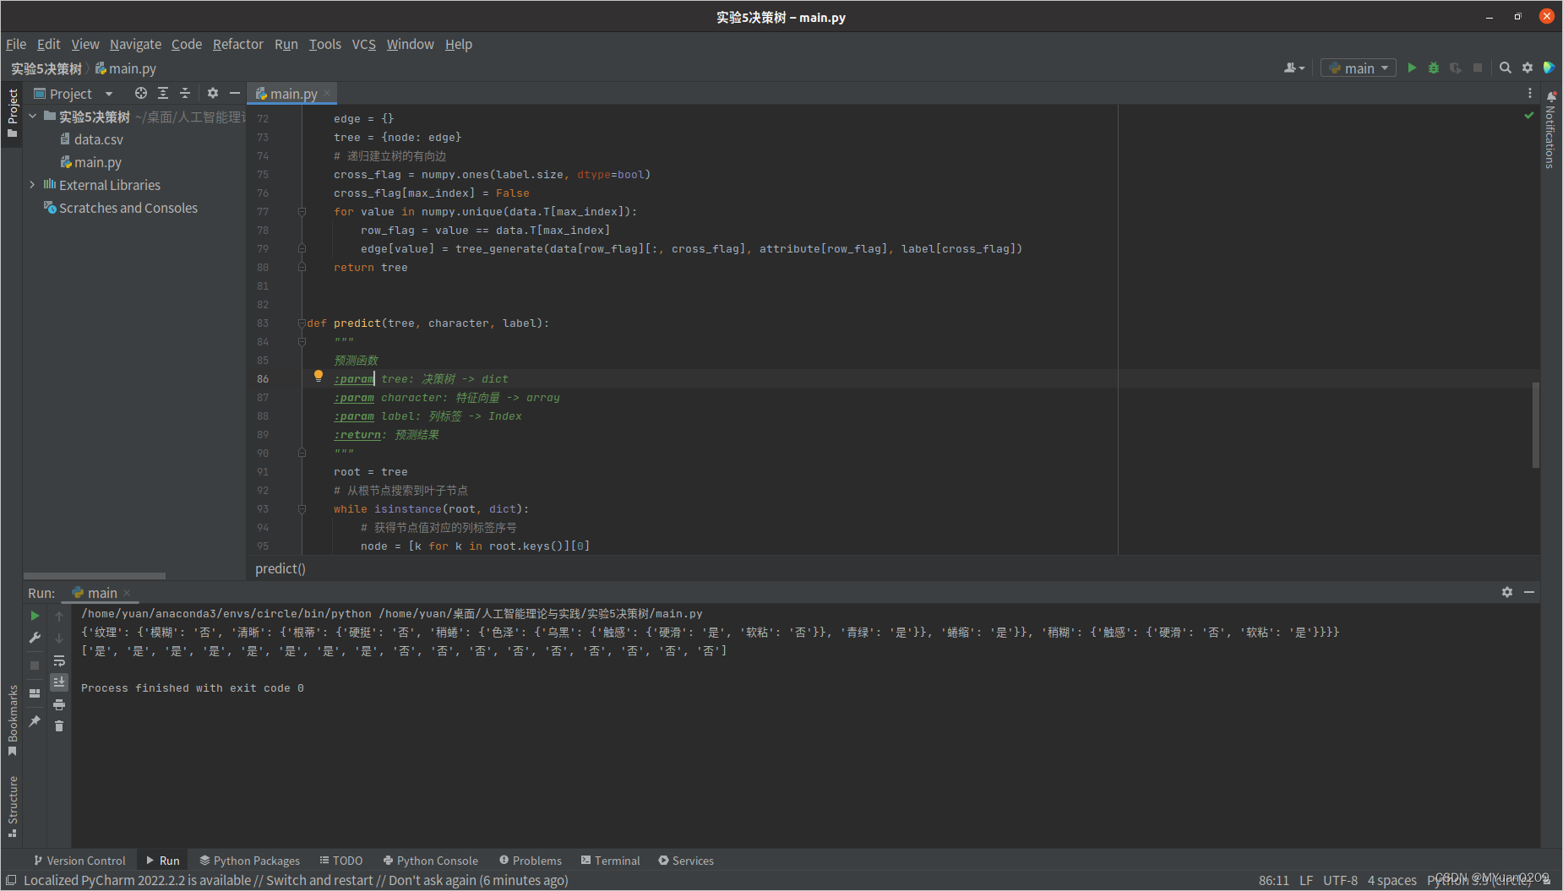Open Services tool window
Image resolution: width=1563 pixels, height=891 pixels.
pyautogui.click(x=686, y=861)
